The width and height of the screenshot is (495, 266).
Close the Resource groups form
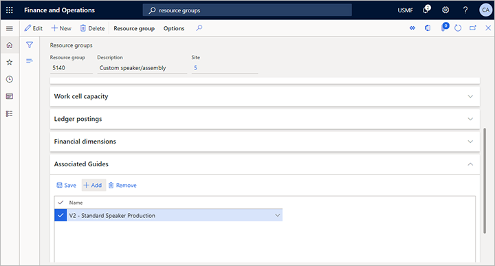(x=488, y=28)
